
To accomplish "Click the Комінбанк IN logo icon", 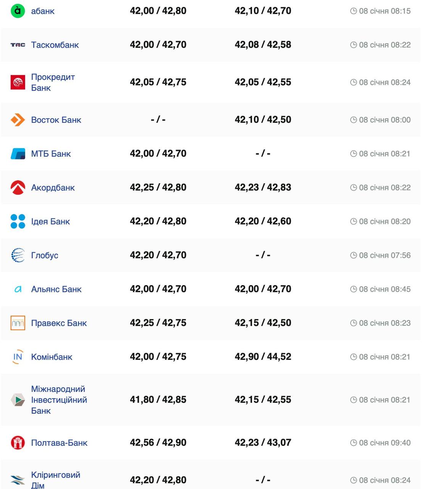I will (18, 357).
